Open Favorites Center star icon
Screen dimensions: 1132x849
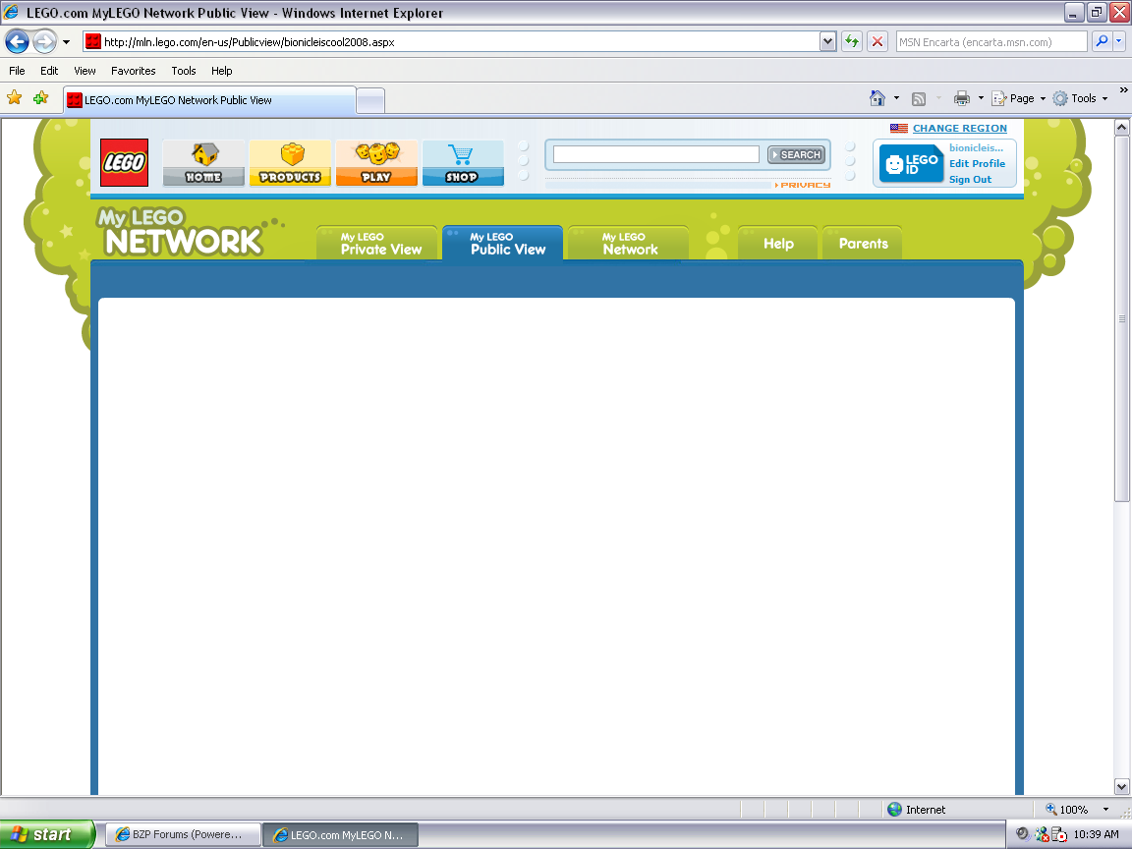[x=15, y=98]
